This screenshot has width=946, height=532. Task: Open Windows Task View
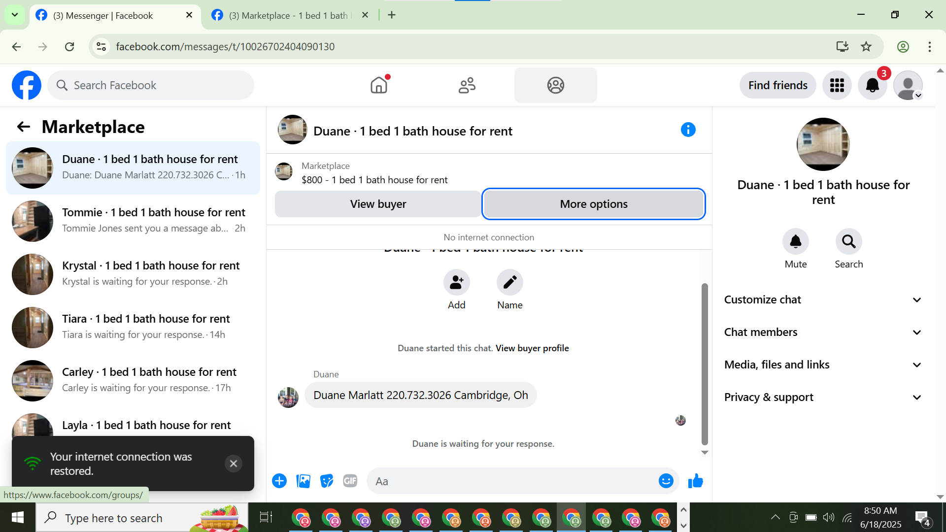coord(266,517)
